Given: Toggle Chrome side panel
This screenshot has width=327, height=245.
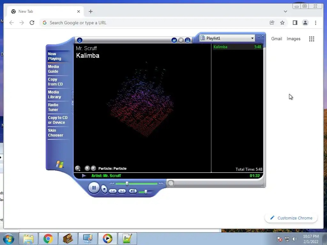Looking at the screenshot, I should pyautogui.click(x=295, y=23).
